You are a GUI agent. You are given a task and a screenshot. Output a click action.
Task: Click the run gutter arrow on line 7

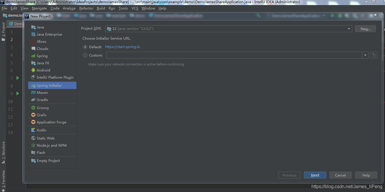coord(18,78)
